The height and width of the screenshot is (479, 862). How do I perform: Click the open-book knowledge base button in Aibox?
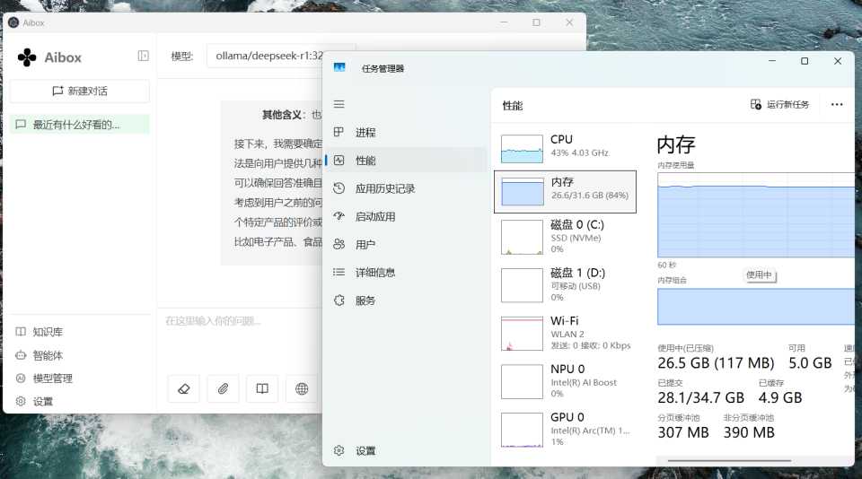[x=262, y=389]
